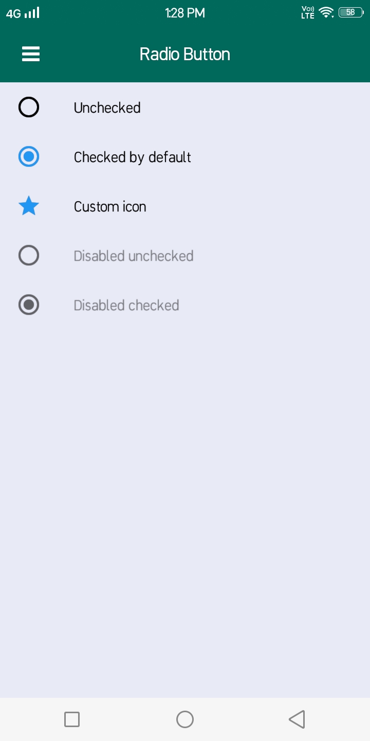Tap the 4G signal strength indicator
The width and height of the screenshot is (370, 741).
[x=23, y=13]
